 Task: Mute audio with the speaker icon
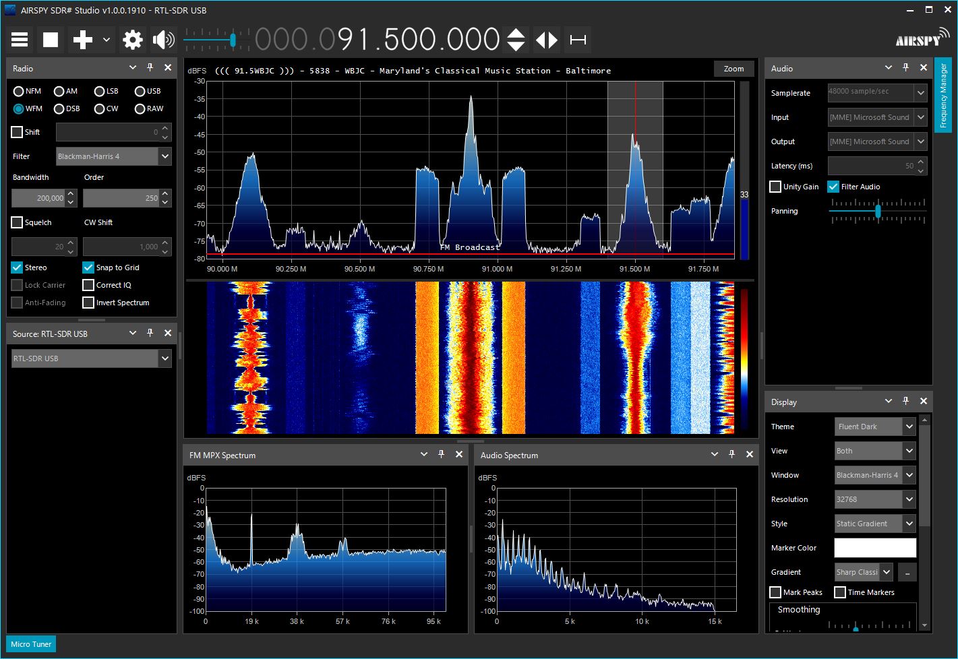pos(163,40)
